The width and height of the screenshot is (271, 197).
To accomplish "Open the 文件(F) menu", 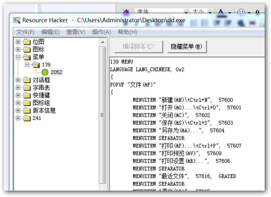I will pos(25,32).
